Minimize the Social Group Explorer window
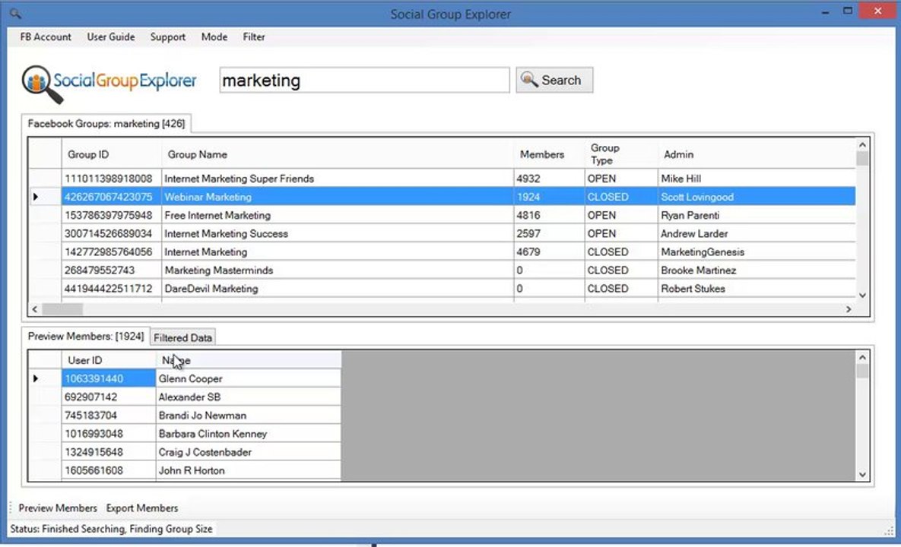 click(825, 11)
